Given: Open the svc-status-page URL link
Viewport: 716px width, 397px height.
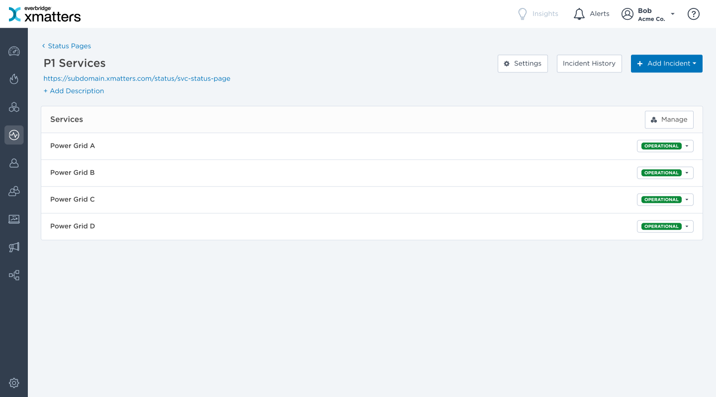Looking at the screenshot, I should click(137, 78).
